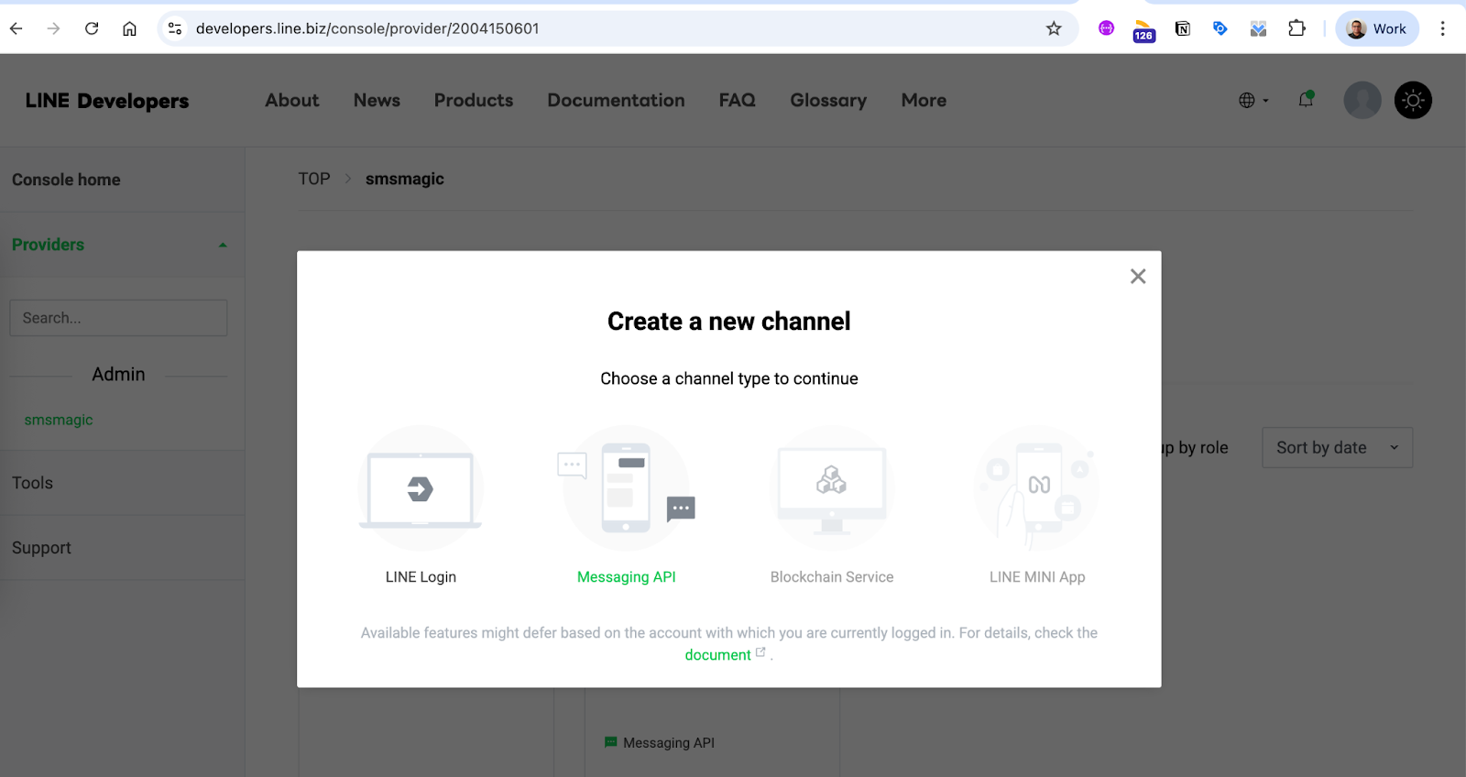The width and height of the screenshot is (1466, 777).
Task: Click the purple circular extension icon
Action: pos(1106,28)
